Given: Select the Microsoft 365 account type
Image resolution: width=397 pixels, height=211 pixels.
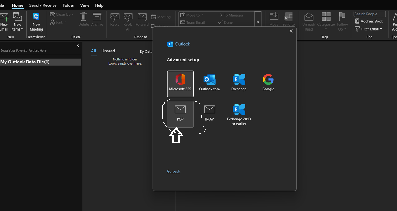Looking at the screenshot, I should point(180,84).
